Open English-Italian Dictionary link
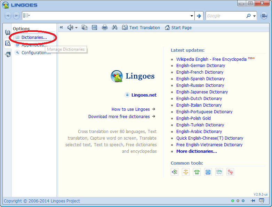This screenshot has height=207, width=272. coord(199,105)
